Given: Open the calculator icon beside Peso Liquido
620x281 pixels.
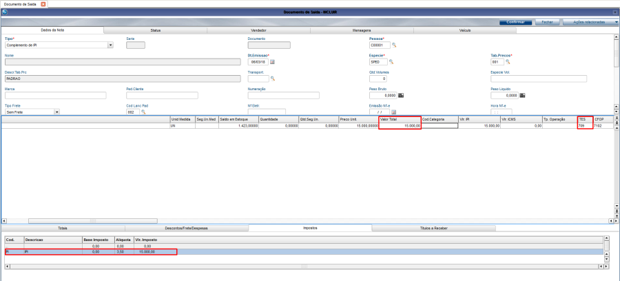Looking at the screenshot, I should [x=522, y=95].
